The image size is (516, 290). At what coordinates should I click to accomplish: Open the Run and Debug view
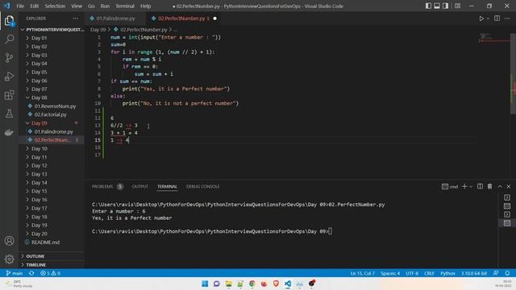(9, 77)
